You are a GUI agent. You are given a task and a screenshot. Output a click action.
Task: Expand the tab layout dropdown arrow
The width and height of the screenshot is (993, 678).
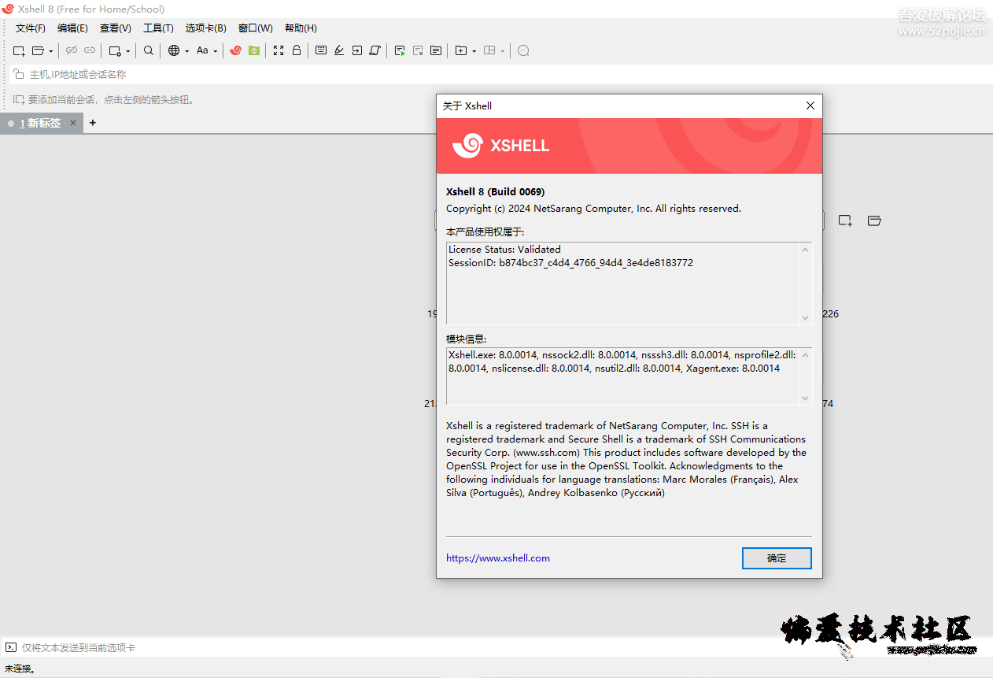pos(502,51)
